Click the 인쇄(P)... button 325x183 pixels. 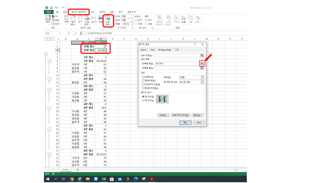[163, 115]
